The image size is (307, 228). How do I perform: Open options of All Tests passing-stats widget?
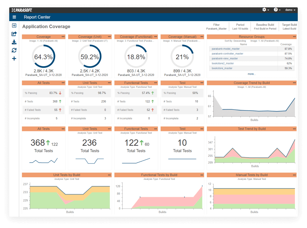click(63, 83)
